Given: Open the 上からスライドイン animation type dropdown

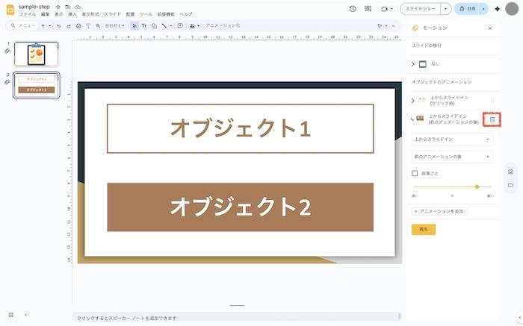Looking at the screenshot, I should pos(452,140).
